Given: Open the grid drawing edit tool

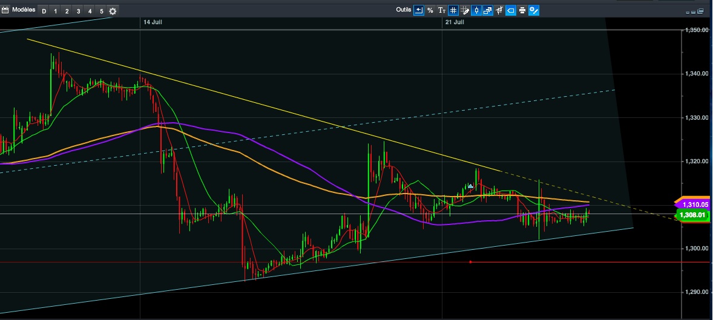Looking at the screenshot, I should (465, 10).
